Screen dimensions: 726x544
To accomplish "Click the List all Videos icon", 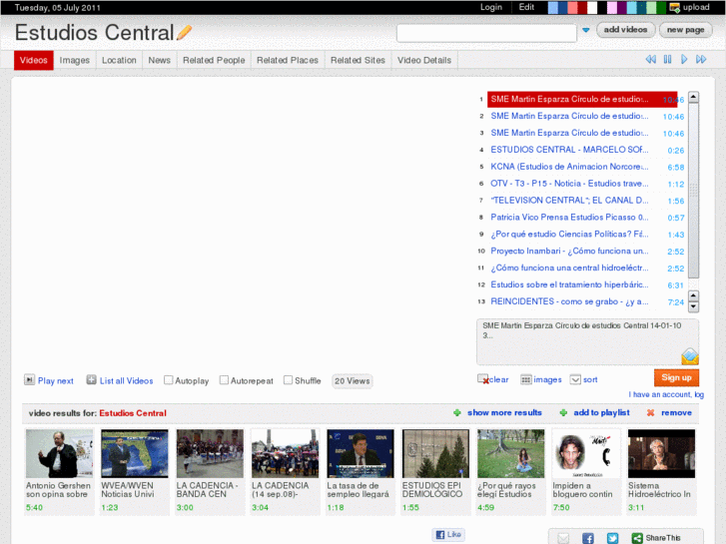I will (91, 380).
